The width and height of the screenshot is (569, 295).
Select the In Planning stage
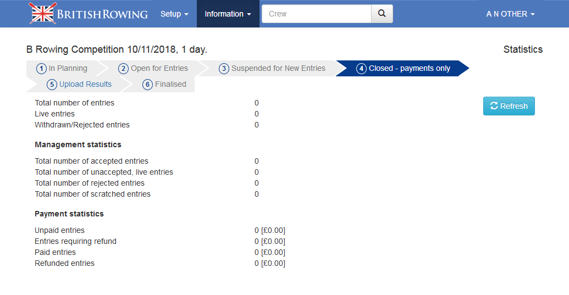(68, 69)
